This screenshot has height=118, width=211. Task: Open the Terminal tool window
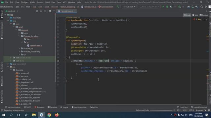(x=52, y=107)
